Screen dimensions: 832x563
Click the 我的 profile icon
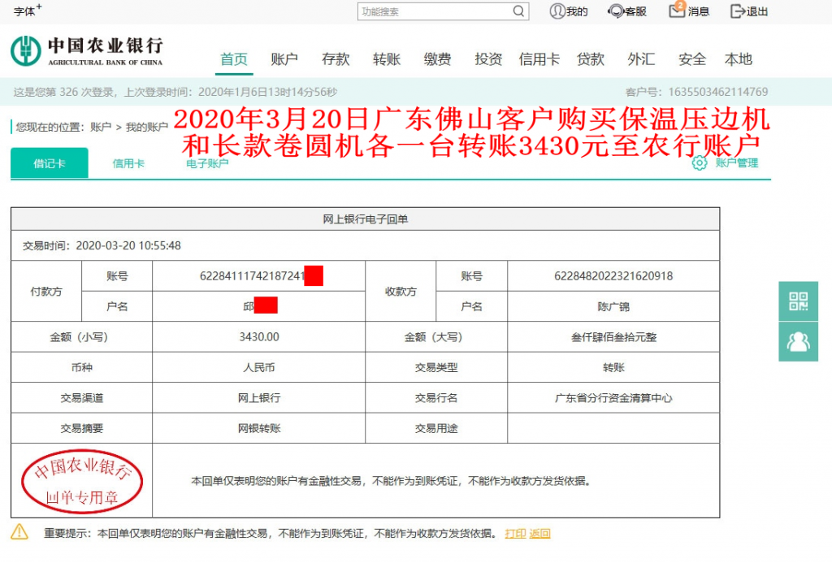click(557, 12)
